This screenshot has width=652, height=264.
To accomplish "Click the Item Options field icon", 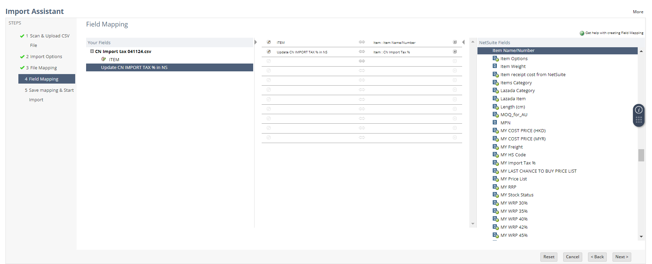I will 495,58.
